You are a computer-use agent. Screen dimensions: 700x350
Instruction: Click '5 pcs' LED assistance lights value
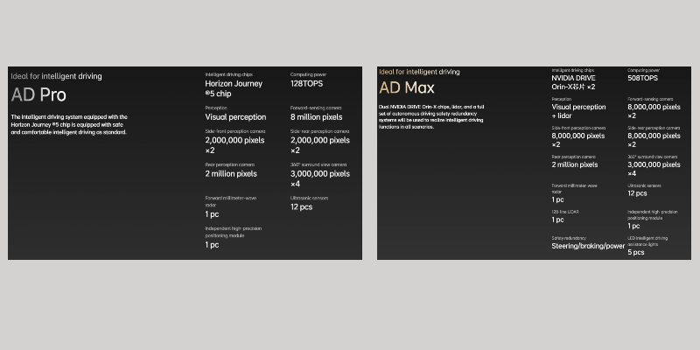636,252
